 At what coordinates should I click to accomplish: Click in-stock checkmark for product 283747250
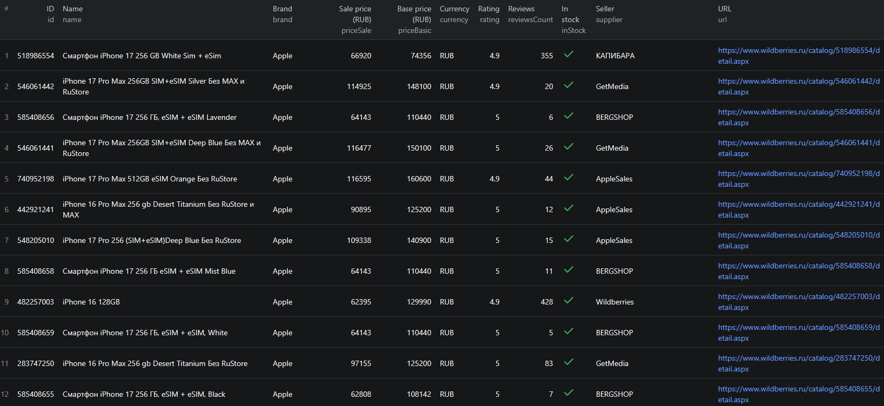click(568, 362)
